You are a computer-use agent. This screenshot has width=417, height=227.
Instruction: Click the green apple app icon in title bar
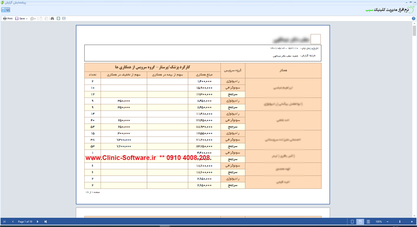point(2,2)
